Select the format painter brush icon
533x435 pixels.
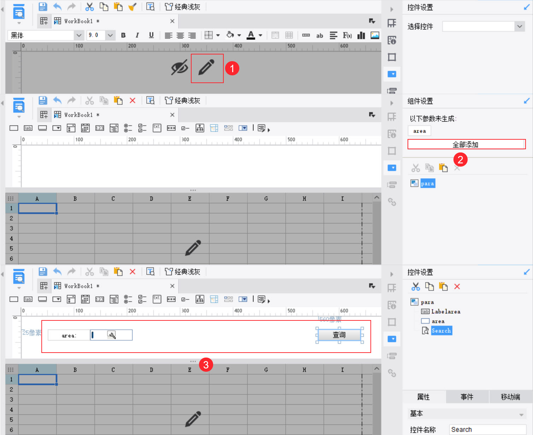[133, 7]
